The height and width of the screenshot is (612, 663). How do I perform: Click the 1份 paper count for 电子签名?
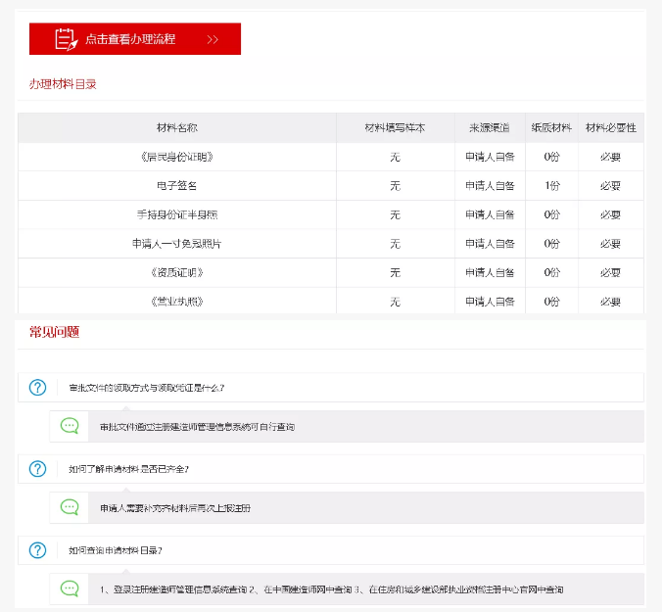click(x=552, y=185)
